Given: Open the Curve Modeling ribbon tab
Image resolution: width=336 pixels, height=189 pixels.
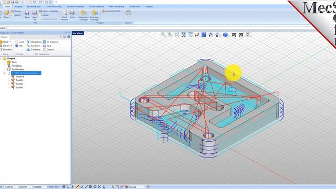Looking at the screenshot, I should coord(54,7).
